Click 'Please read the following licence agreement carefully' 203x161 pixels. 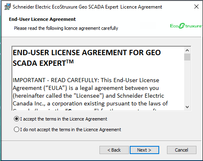[x=66, y=28]
